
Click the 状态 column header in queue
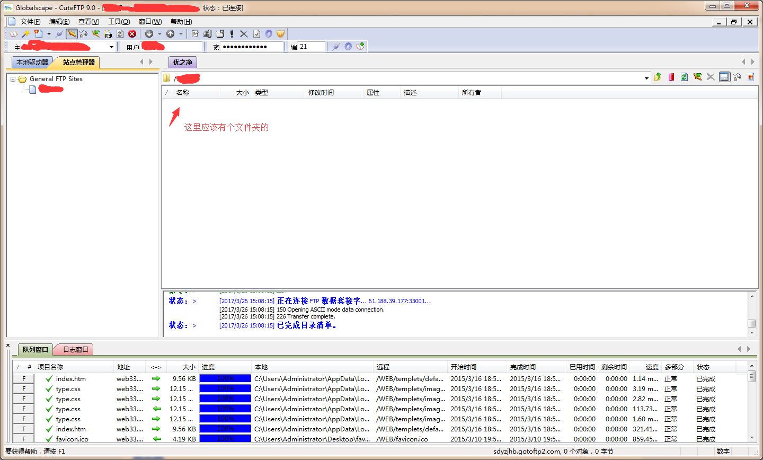[x=715, y=367]
